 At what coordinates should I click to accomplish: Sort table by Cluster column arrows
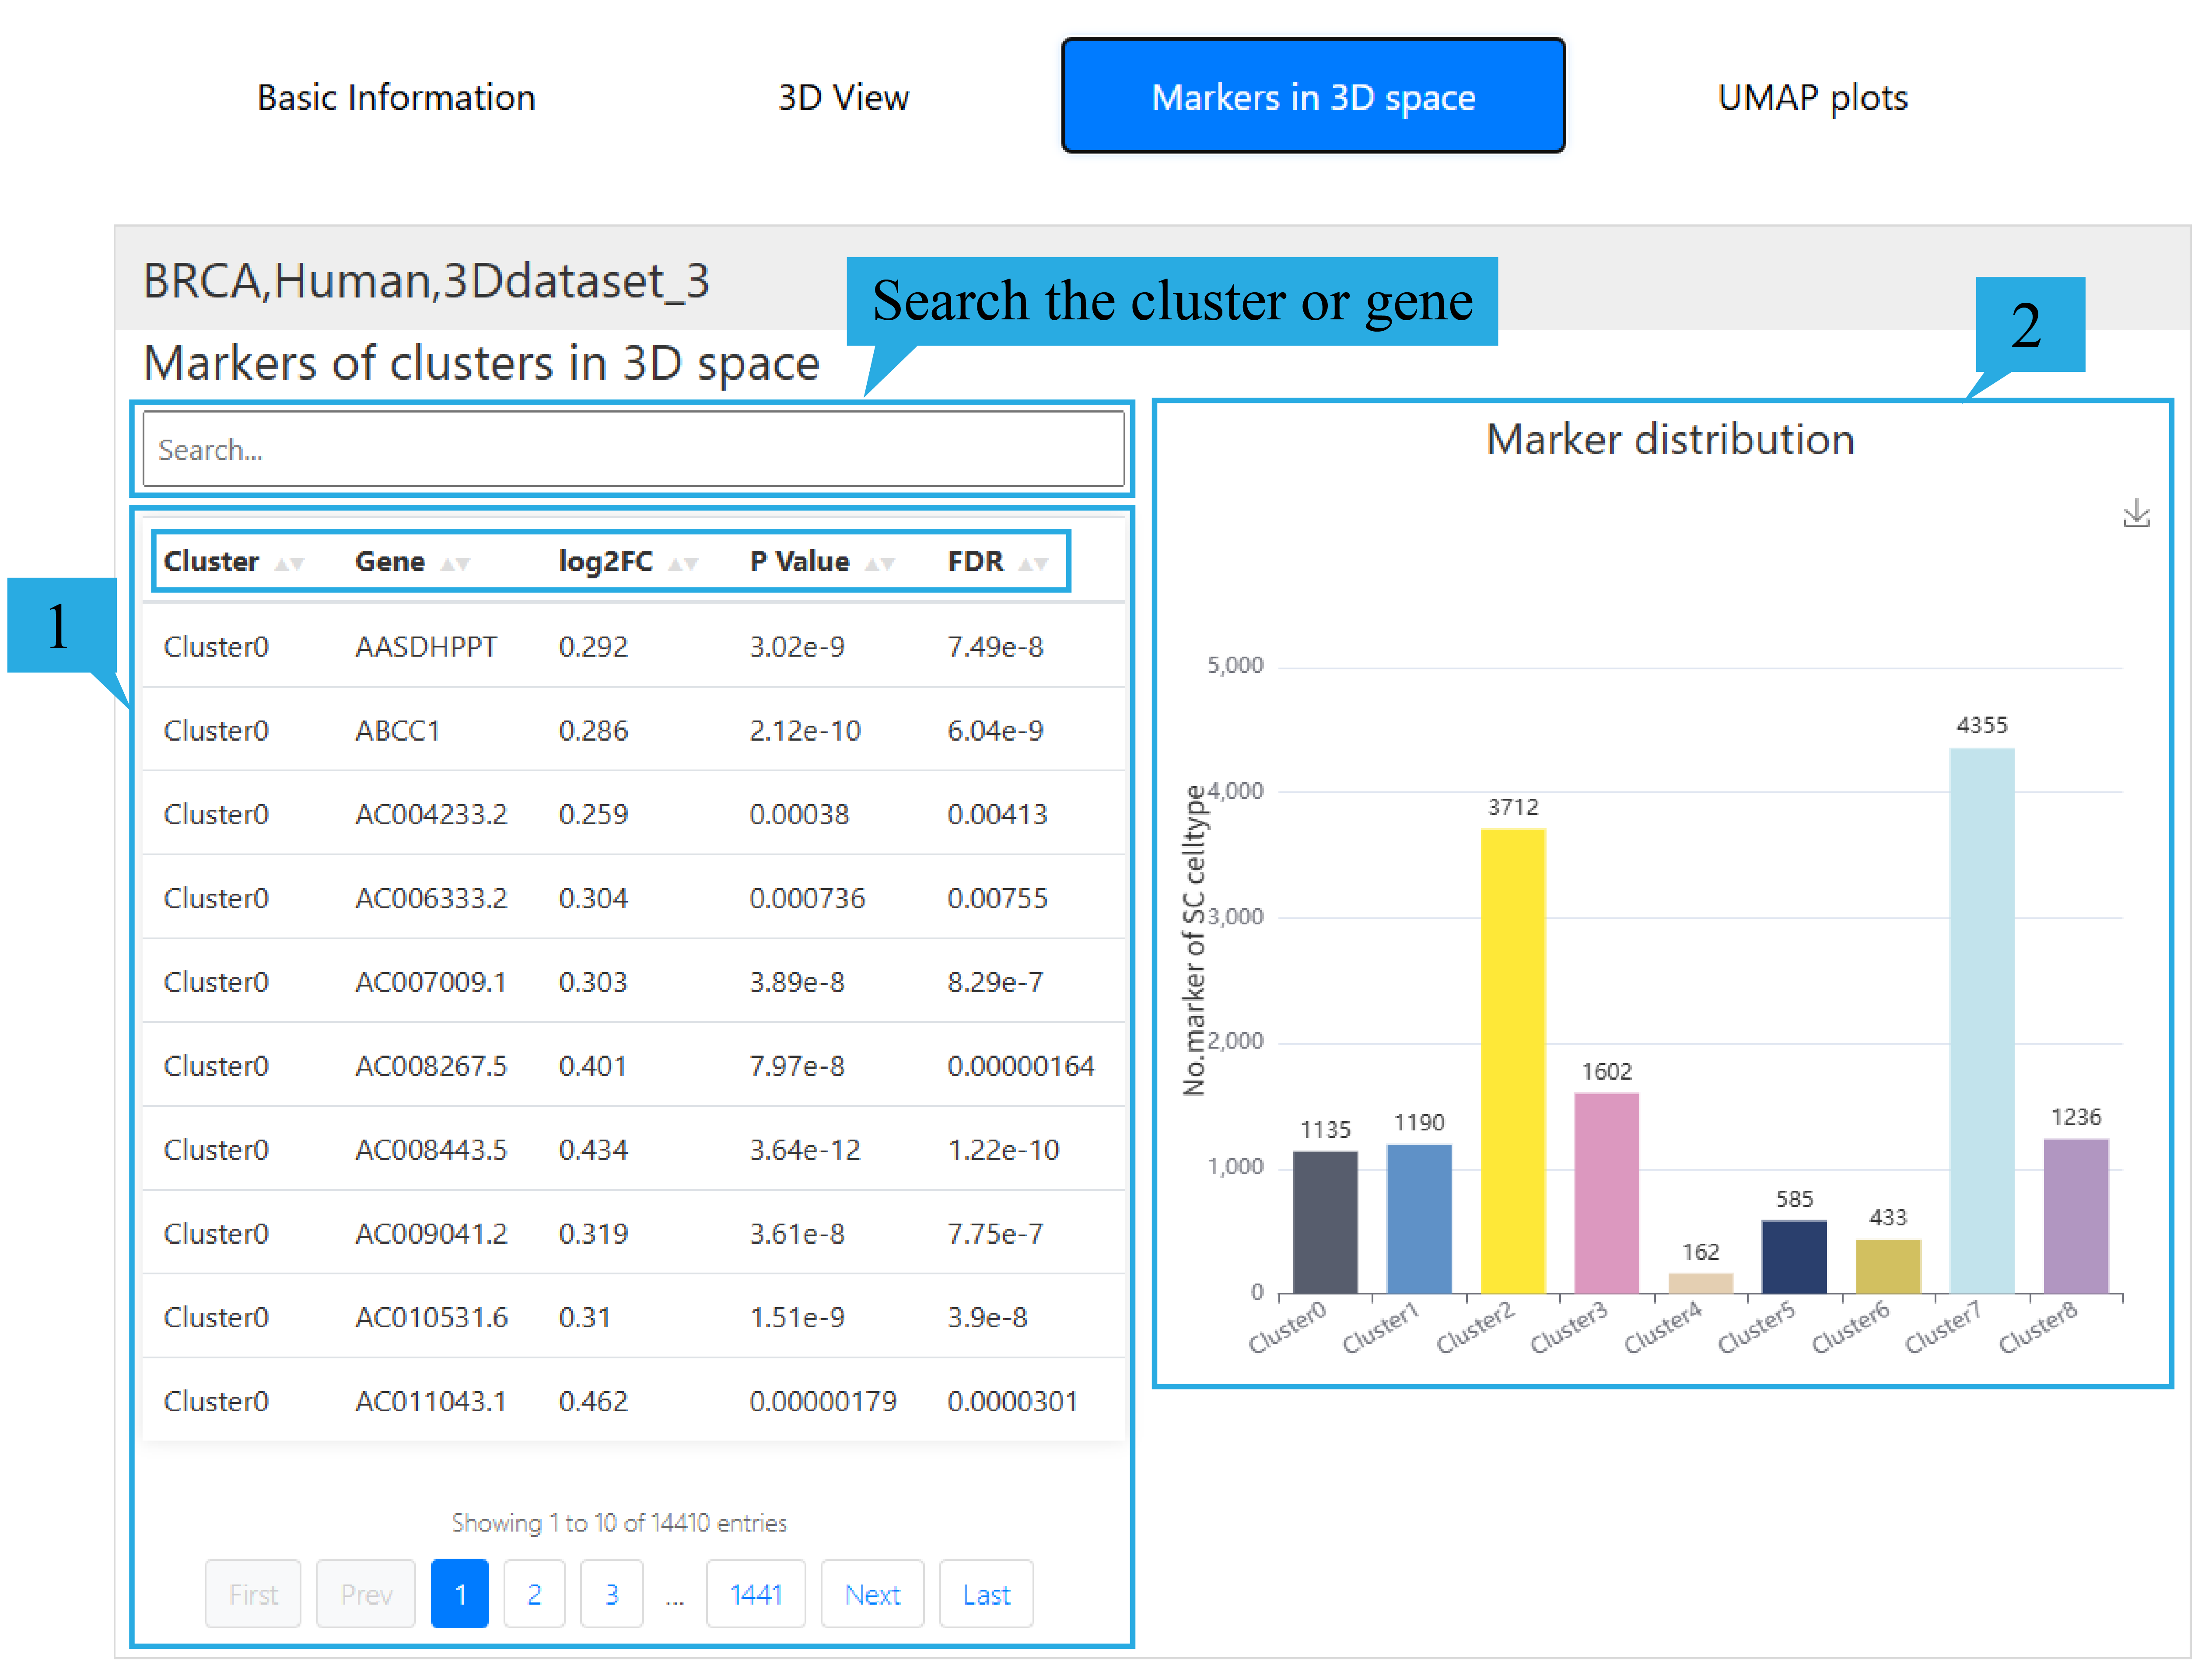tap(289, 564)
